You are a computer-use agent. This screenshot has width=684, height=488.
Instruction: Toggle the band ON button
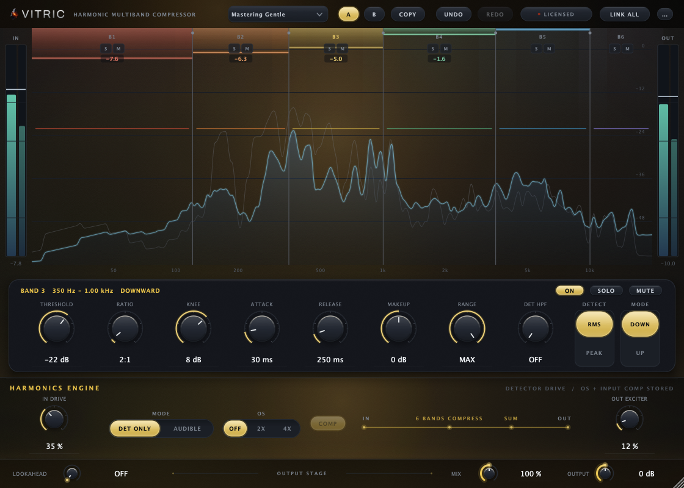coord(570,290)
